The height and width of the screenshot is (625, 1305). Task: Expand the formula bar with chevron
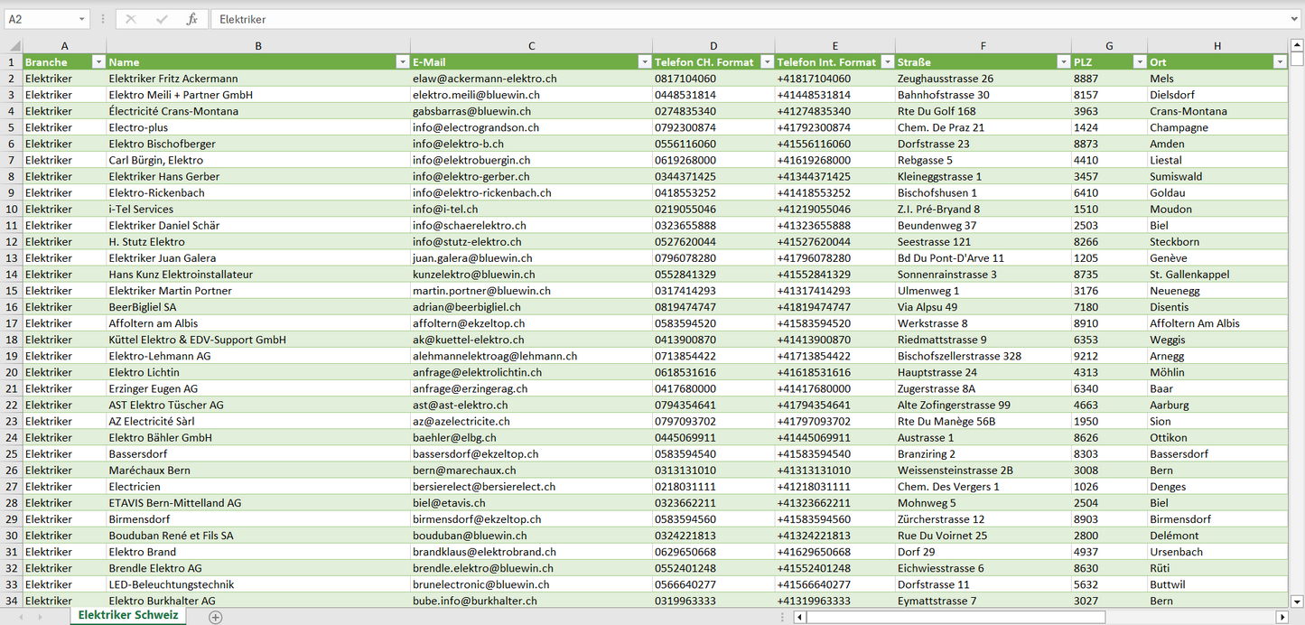tap(1295, 19)
